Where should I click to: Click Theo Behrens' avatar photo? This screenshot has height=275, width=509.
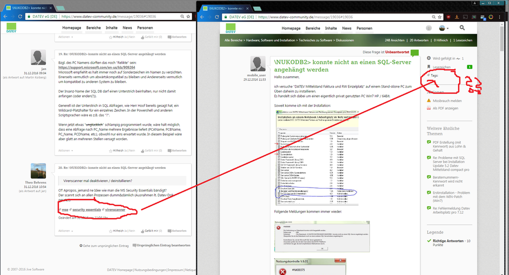pos(38,171)
